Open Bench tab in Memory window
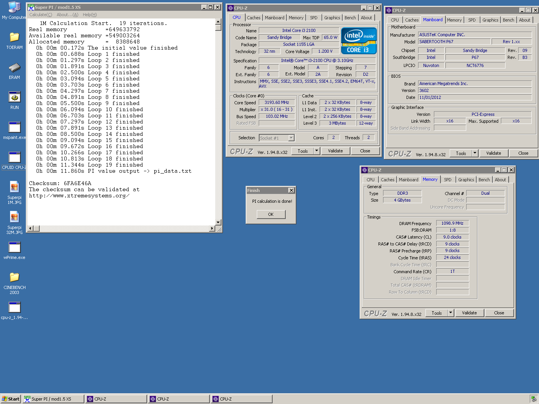Image resolution: width=539 pixels, height=404 pixels. pos(484,180)
